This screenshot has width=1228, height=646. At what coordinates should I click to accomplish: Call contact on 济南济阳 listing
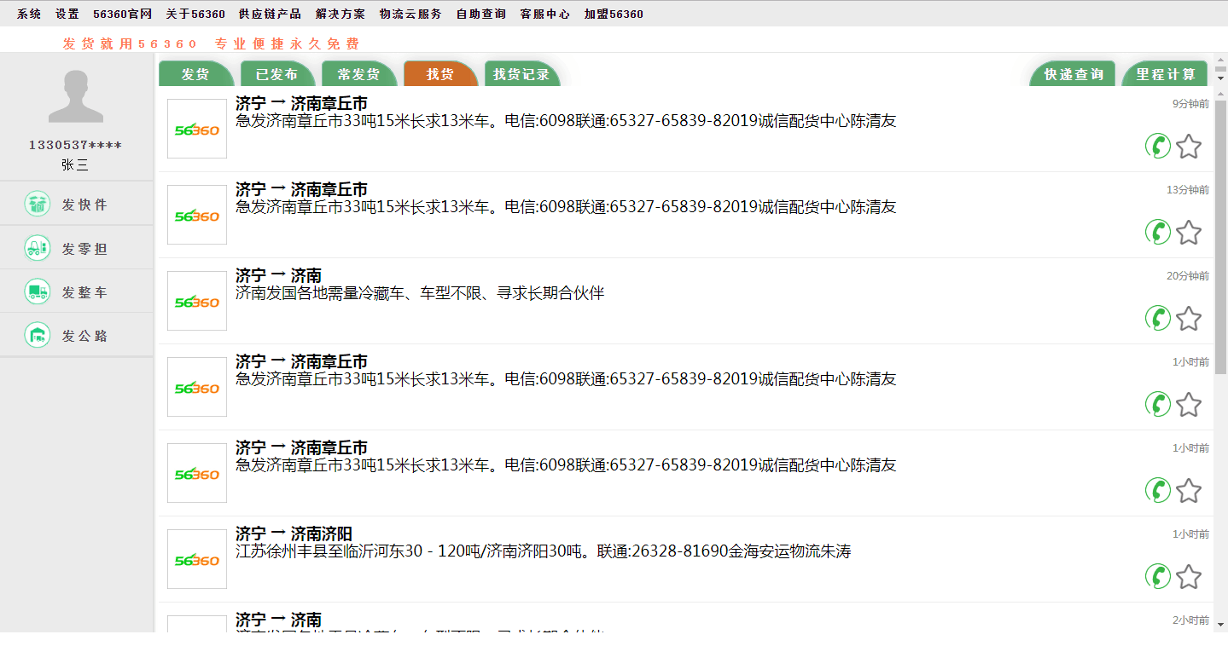pyautogui.click(x=1158, y=577)
